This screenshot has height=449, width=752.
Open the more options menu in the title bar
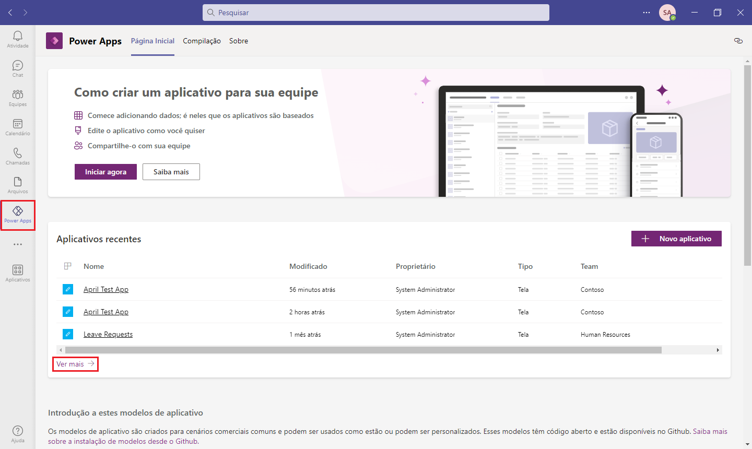(x=647, y=13)
